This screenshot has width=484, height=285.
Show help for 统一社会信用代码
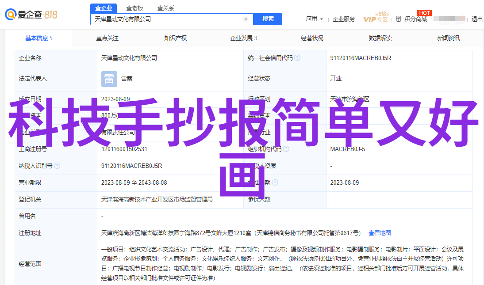tap(297, 58)
